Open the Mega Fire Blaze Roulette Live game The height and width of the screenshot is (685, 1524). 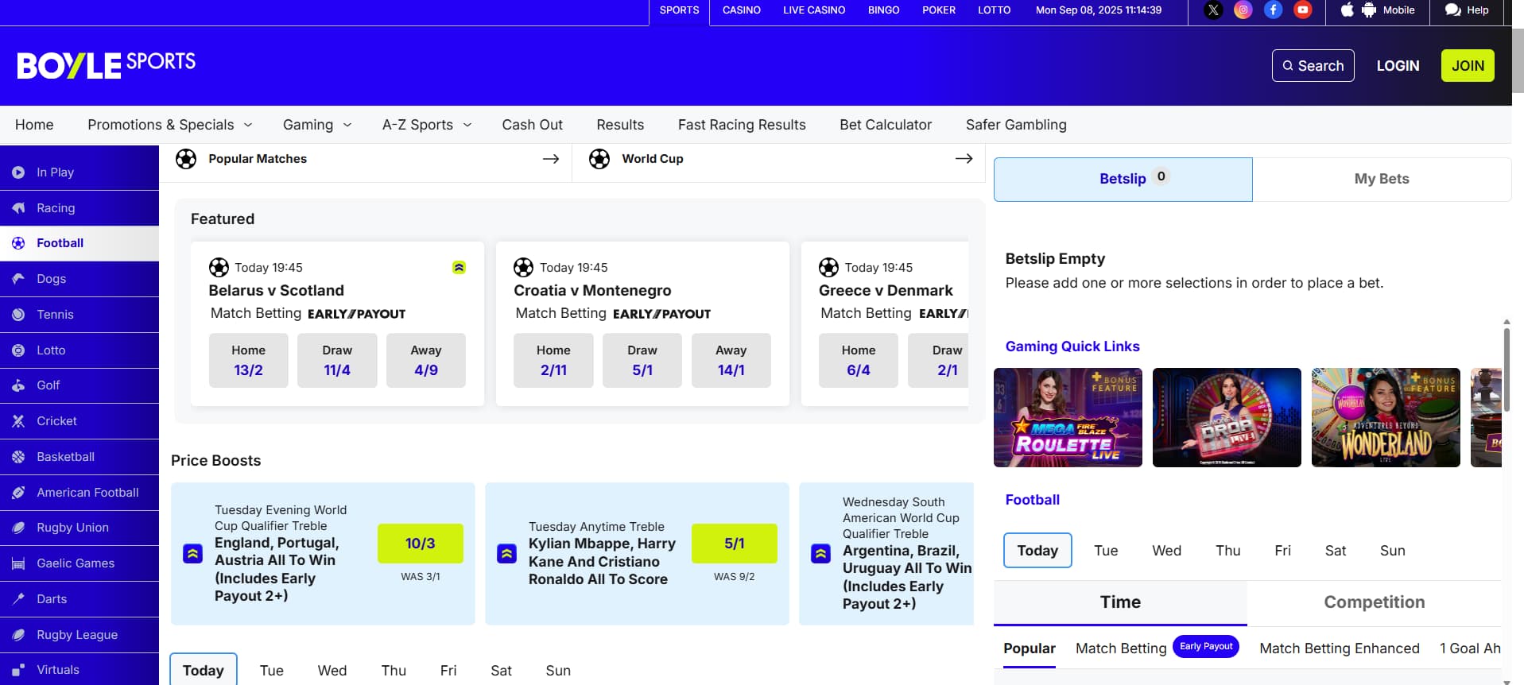point(1068,417)
